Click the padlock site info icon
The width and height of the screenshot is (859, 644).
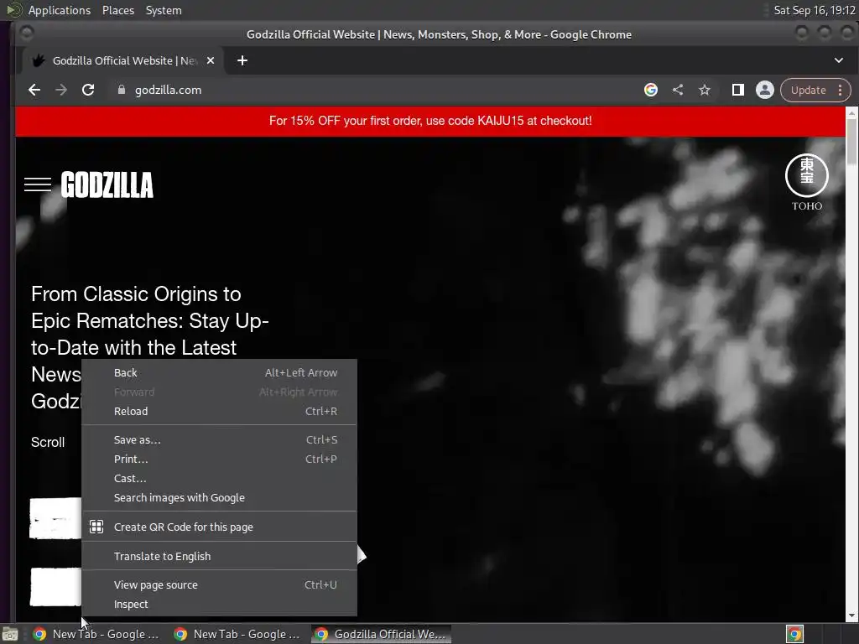tap(122, 90)
